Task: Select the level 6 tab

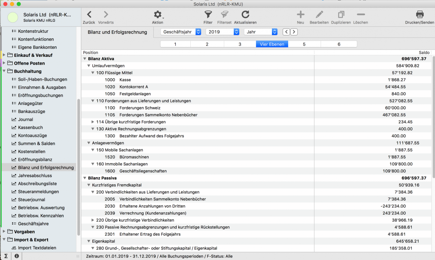Action: pyautogui.click(x=339, y=44)
